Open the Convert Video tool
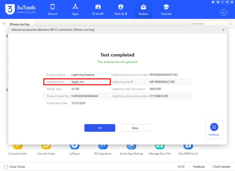This screenshot has width=235, height=171. click(x=46, y=150)
